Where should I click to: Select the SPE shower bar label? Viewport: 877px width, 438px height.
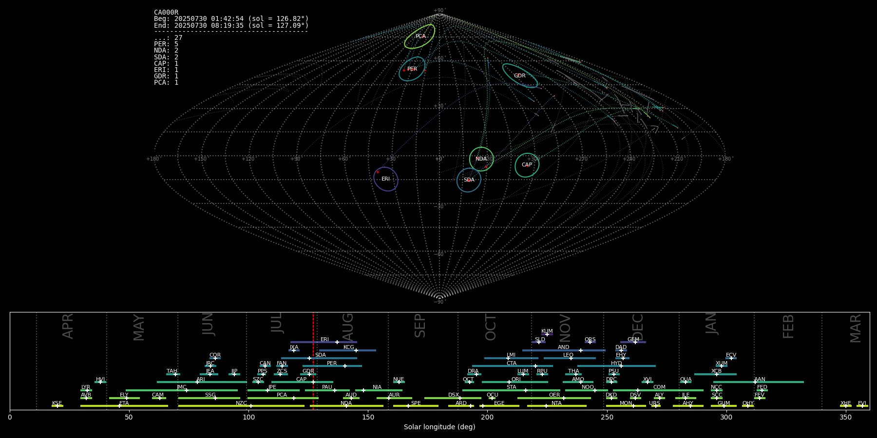coord(416,403)
